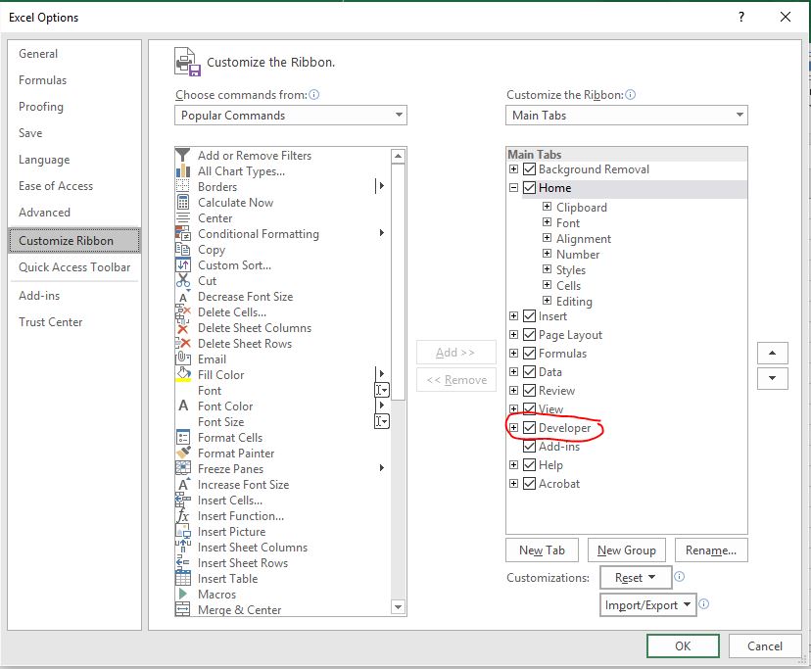Switch to the Quick Access Toolbar page
The width and height of the screenshot is (811, 669).
[73, 266]
